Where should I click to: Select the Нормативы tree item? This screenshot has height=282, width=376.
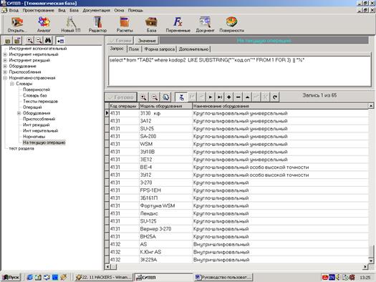pos(34,137)
